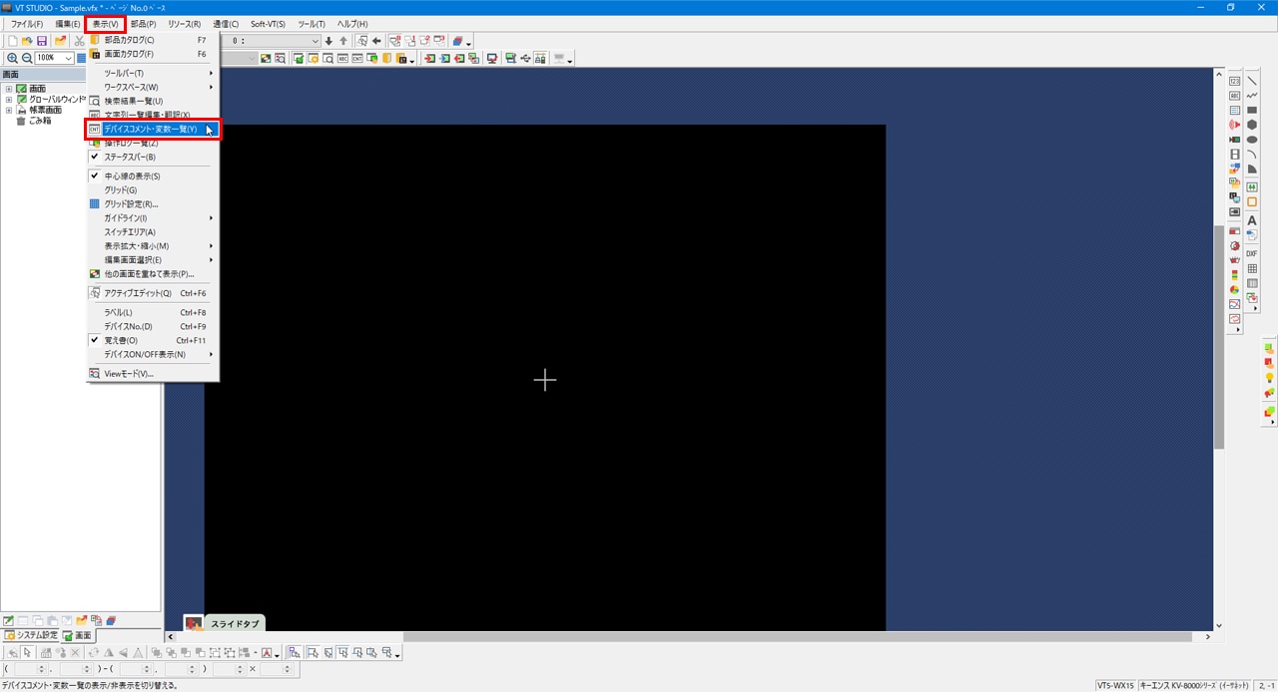Viewport: 1278px width, 692px height.
Task: Select デバイスコメント・変数一覧(Y) menu entry
Action: pyautogui.click(x=151, y=129)
